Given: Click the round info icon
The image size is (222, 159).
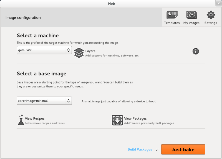Looking at the screenshot, I should (196, 51).
